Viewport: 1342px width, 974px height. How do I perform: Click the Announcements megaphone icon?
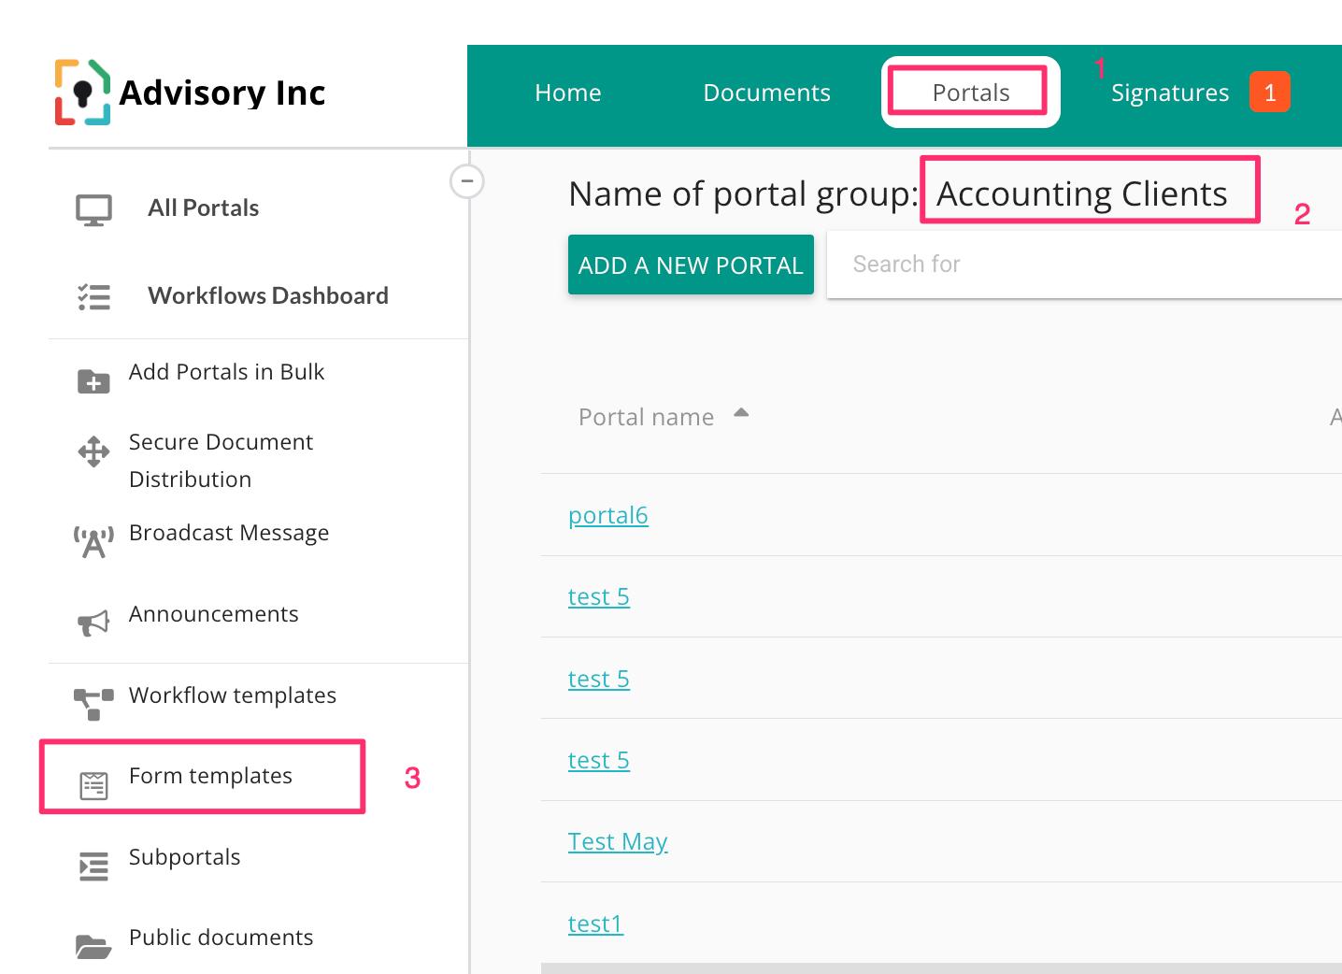tap(93, 623)
